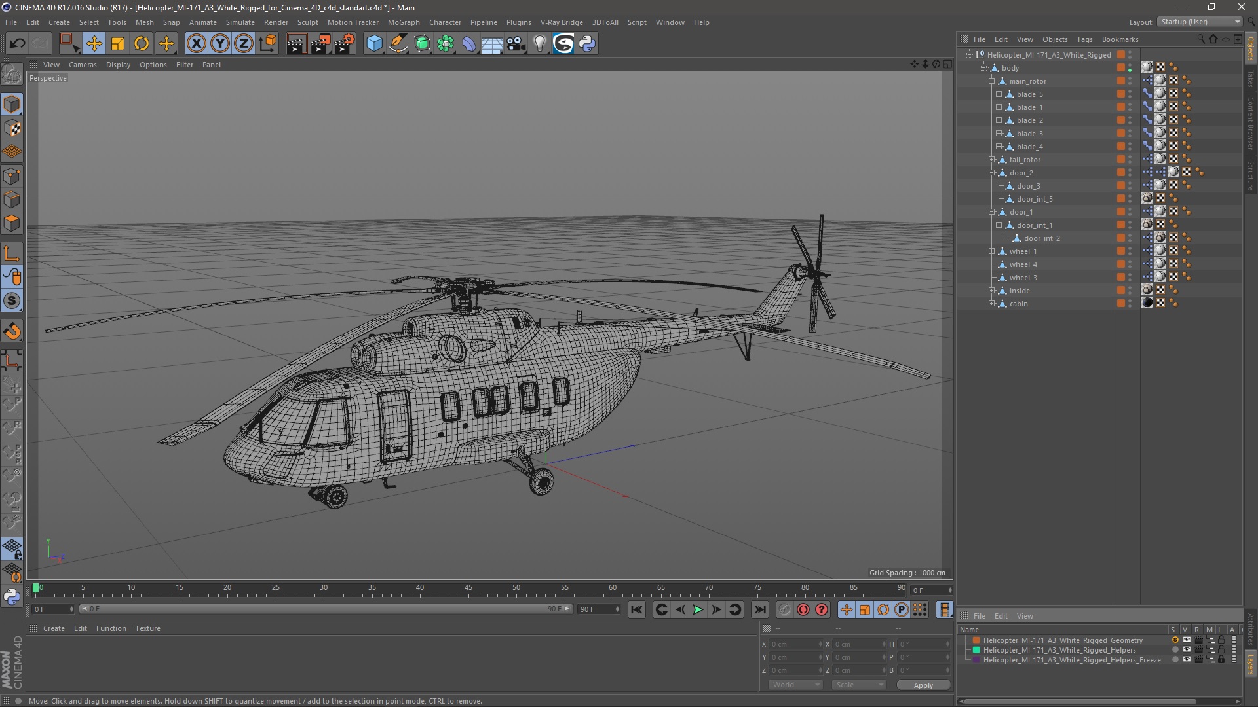Click the X position input field
The image size is (1258, 707).
coord(795,644)
